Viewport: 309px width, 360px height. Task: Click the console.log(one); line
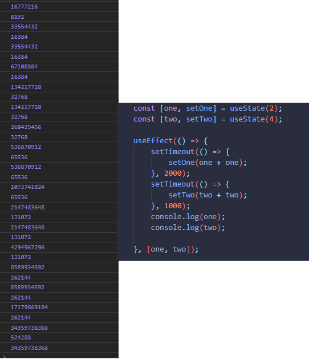[x=188, y=217]
